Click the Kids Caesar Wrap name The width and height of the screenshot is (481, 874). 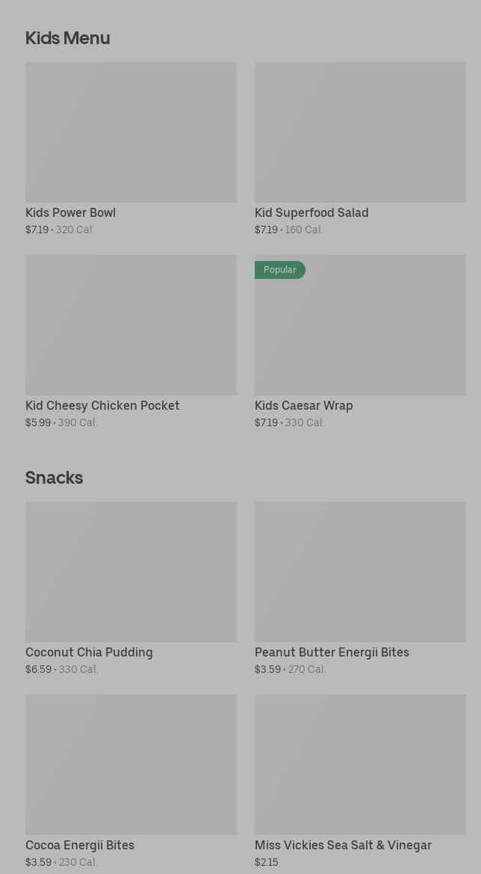click(x=303, y=405)
